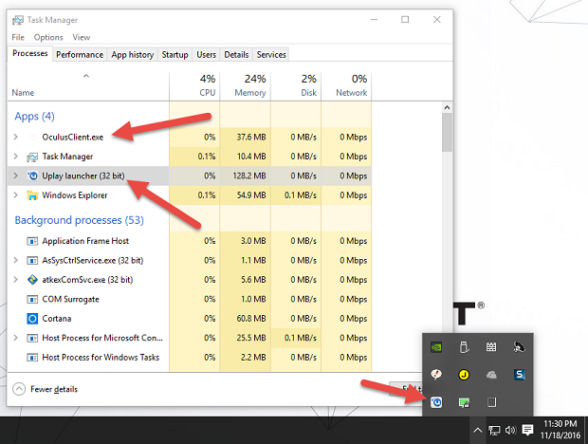The image size is (588, 444).
Task: Click Fewer details collapse button
Action: pos(45,389)
